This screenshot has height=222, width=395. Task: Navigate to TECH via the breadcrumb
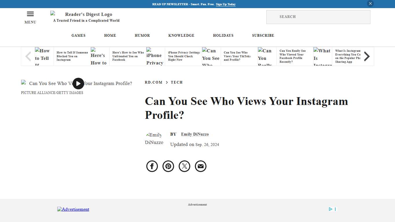click(x=177, y=82)
